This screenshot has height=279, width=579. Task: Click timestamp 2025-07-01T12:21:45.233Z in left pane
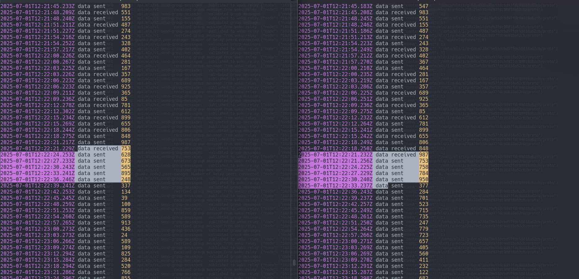point(37,6)
